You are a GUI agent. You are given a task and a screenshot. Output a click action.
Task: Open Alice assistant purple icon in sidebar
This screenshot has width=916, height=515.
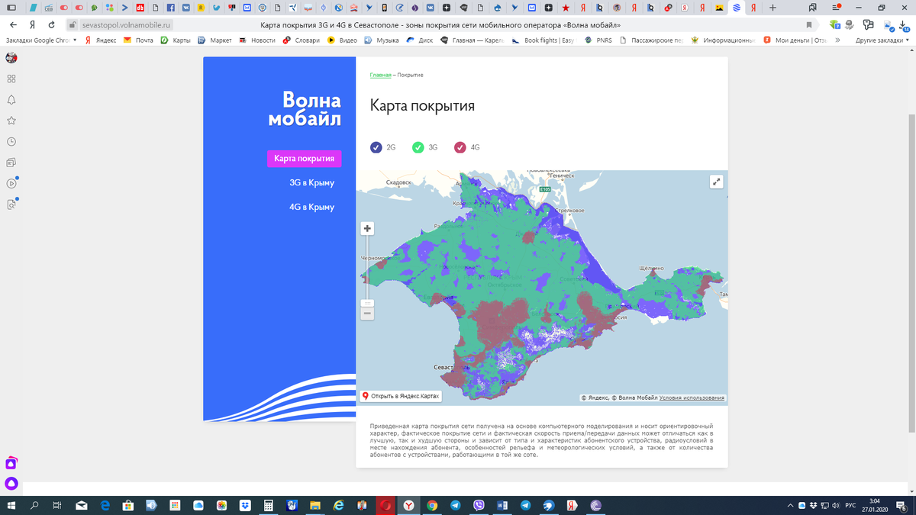[11, 484]
